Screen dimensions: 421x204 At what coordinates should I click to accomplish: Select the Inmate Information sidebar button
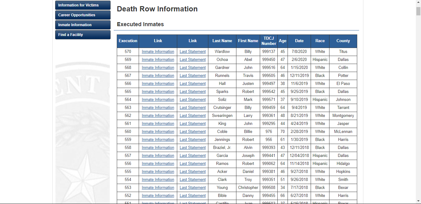(83, 25)
